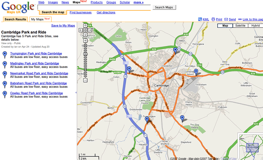Click the map marker near Cambridge Airport

[196, 72]
